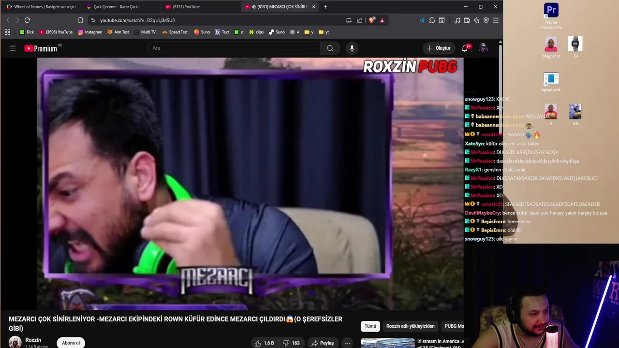Screen dimensions: 619x348
Task: Open a new browser tab
Action: coord(325,7)
